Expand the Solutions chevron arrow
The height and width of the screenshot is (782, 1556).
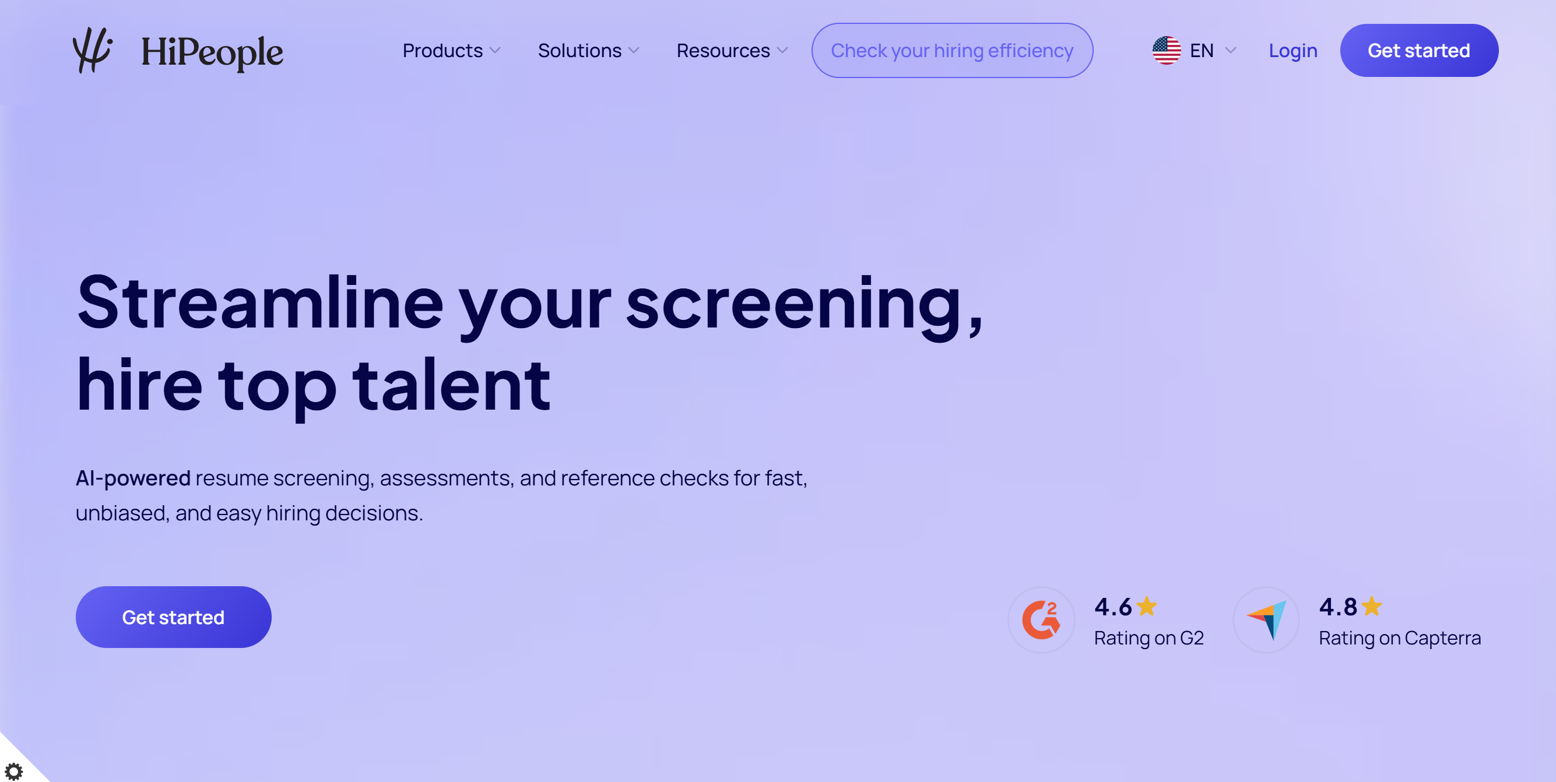[x=634, y=51]
